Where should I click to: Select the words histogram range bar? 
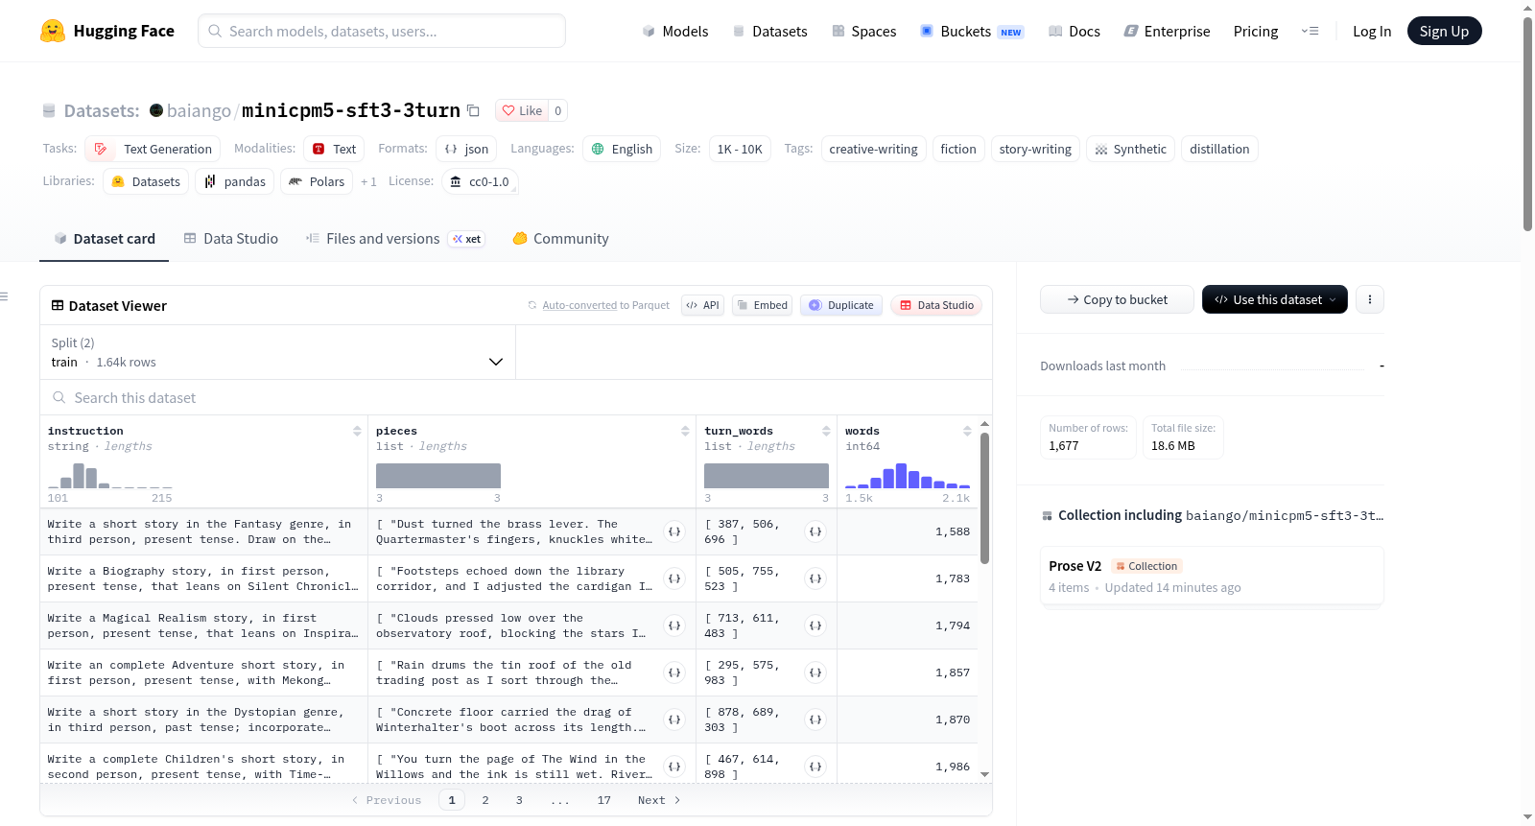(x=908, y=476)
